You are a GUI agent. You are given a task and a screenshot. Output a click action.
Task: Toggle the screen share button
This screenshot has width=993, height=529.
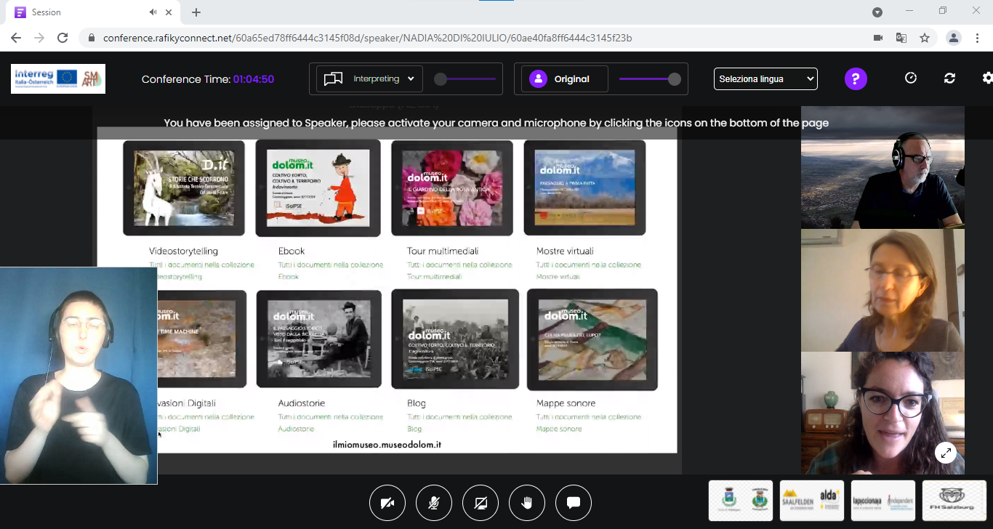[481, 503]
